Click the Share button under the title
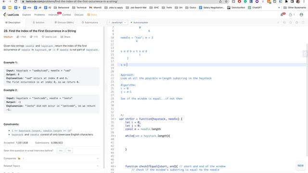308x173 pixels. point(65,37)
